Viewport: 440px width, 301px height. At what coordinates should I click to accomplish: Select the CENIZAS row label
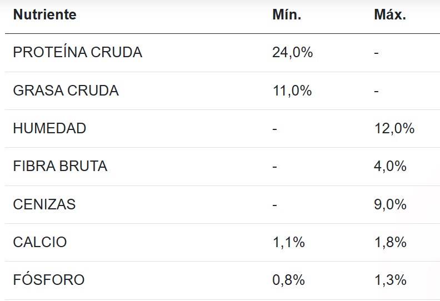pos(44,204)
